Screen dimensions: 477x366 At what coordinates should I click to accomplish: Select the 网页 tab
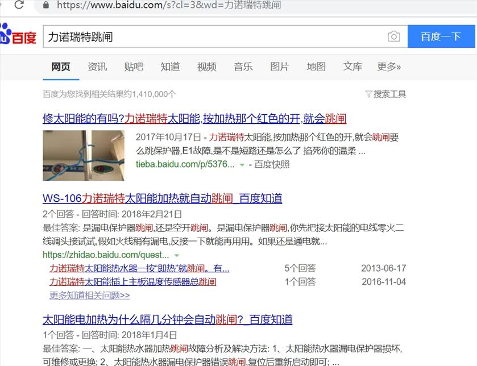[x=60, y=66]
